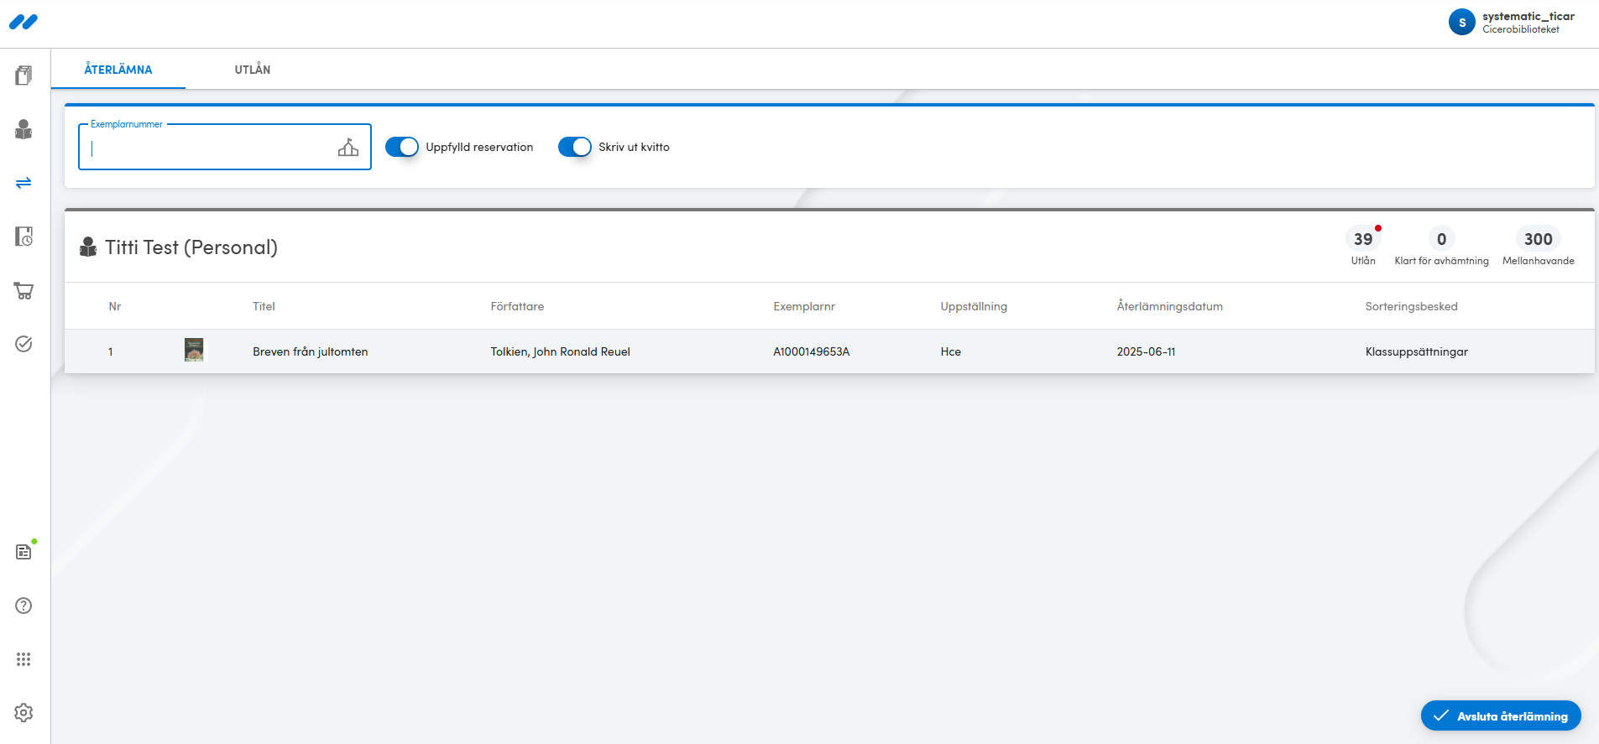1599x744 pixels.
Task: Open the help question mark icon
Action: tap(24, 606)
